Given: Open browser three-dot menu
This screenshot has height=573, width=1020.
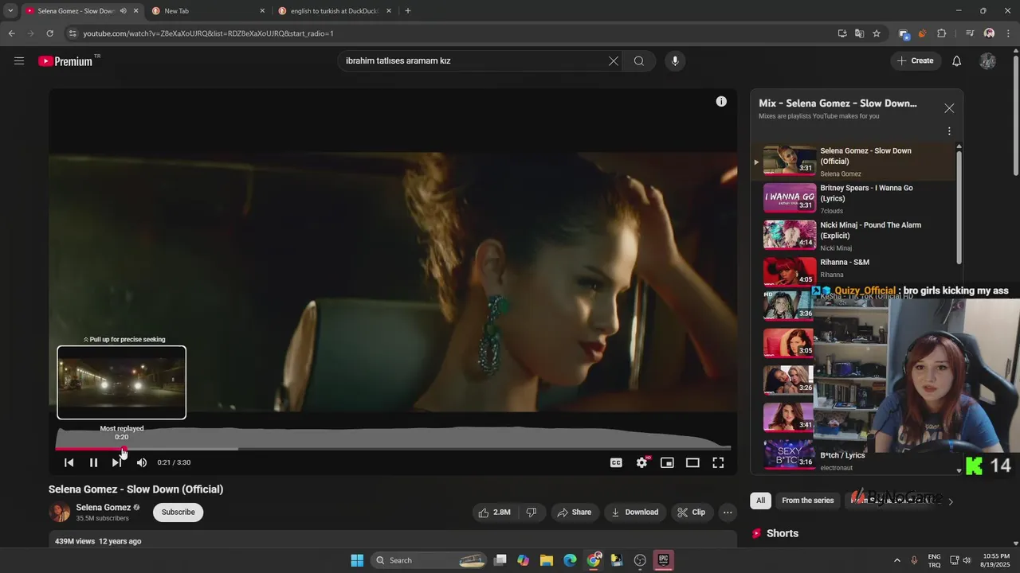Looking at the screenshot, I should (x=1009, y=33).
